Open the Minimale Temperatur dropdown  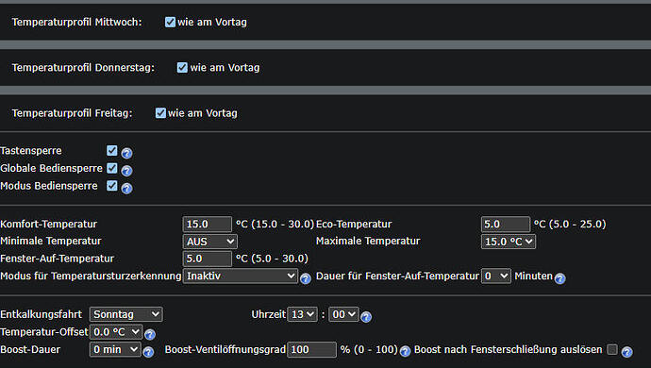point(209,242)
